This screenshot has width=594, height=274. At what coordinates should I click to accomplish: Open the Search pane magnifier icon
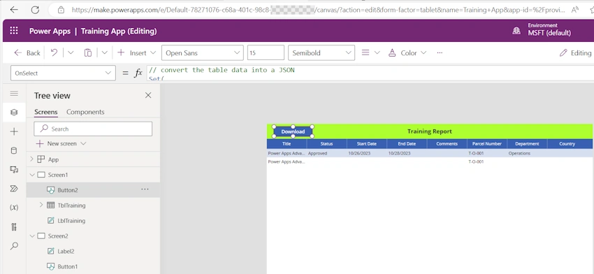(x=14, y=246)
